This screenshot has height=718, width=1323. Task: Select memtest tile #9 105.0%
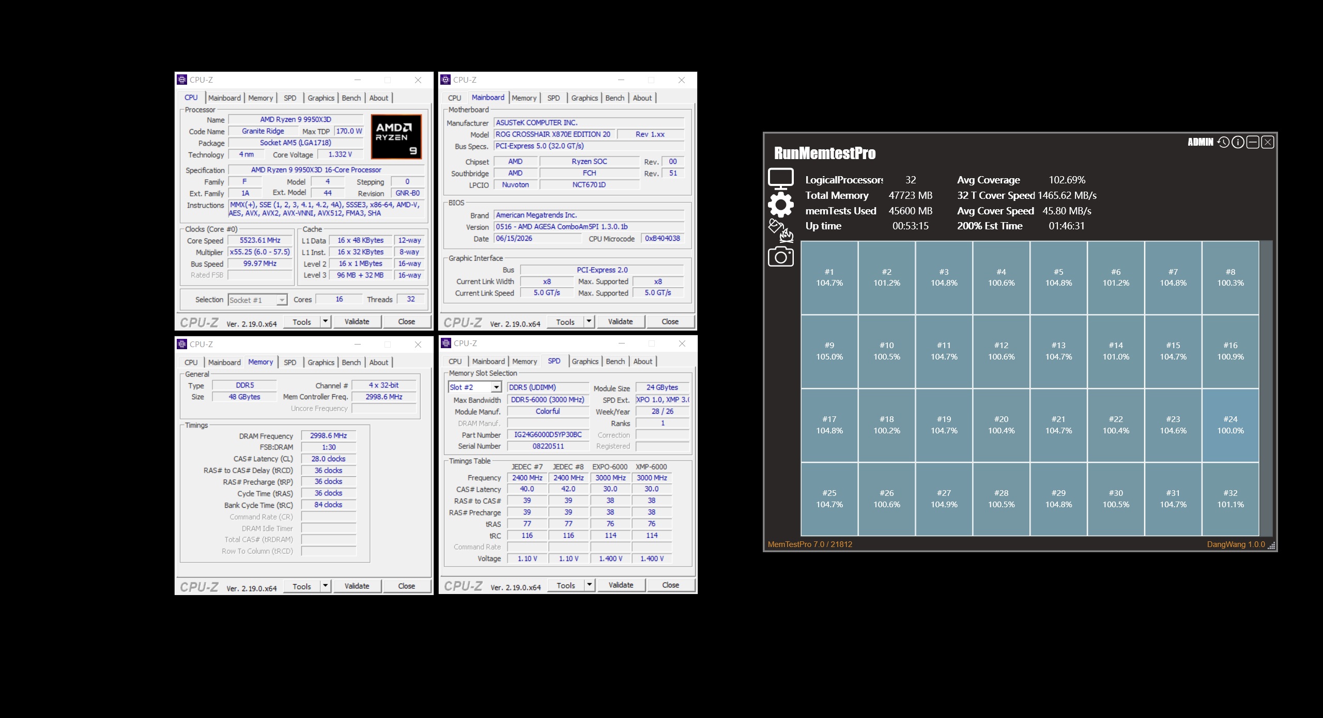[829, 351]
